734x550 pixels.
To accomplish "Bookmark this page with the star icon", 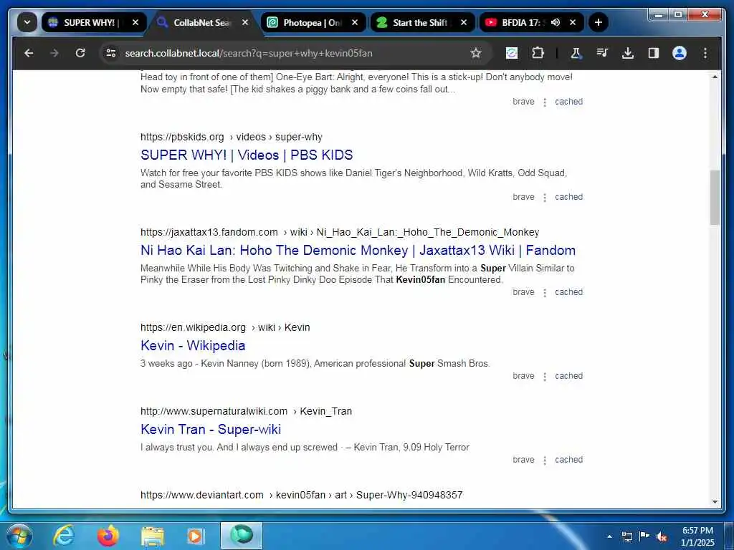I will (476, 53).
